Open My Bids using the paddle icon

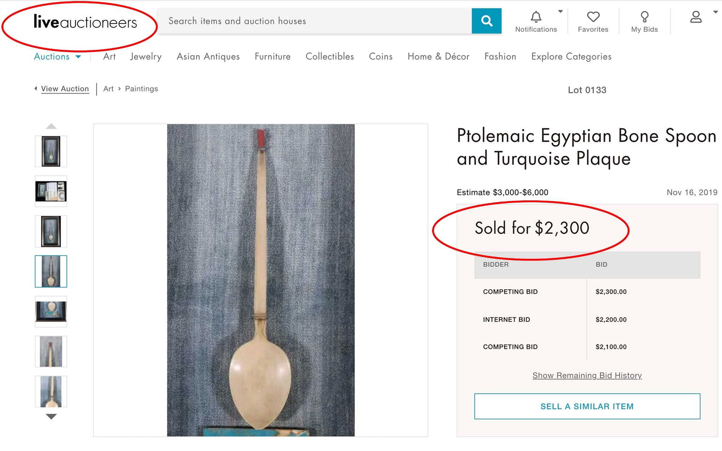(644, 17)
